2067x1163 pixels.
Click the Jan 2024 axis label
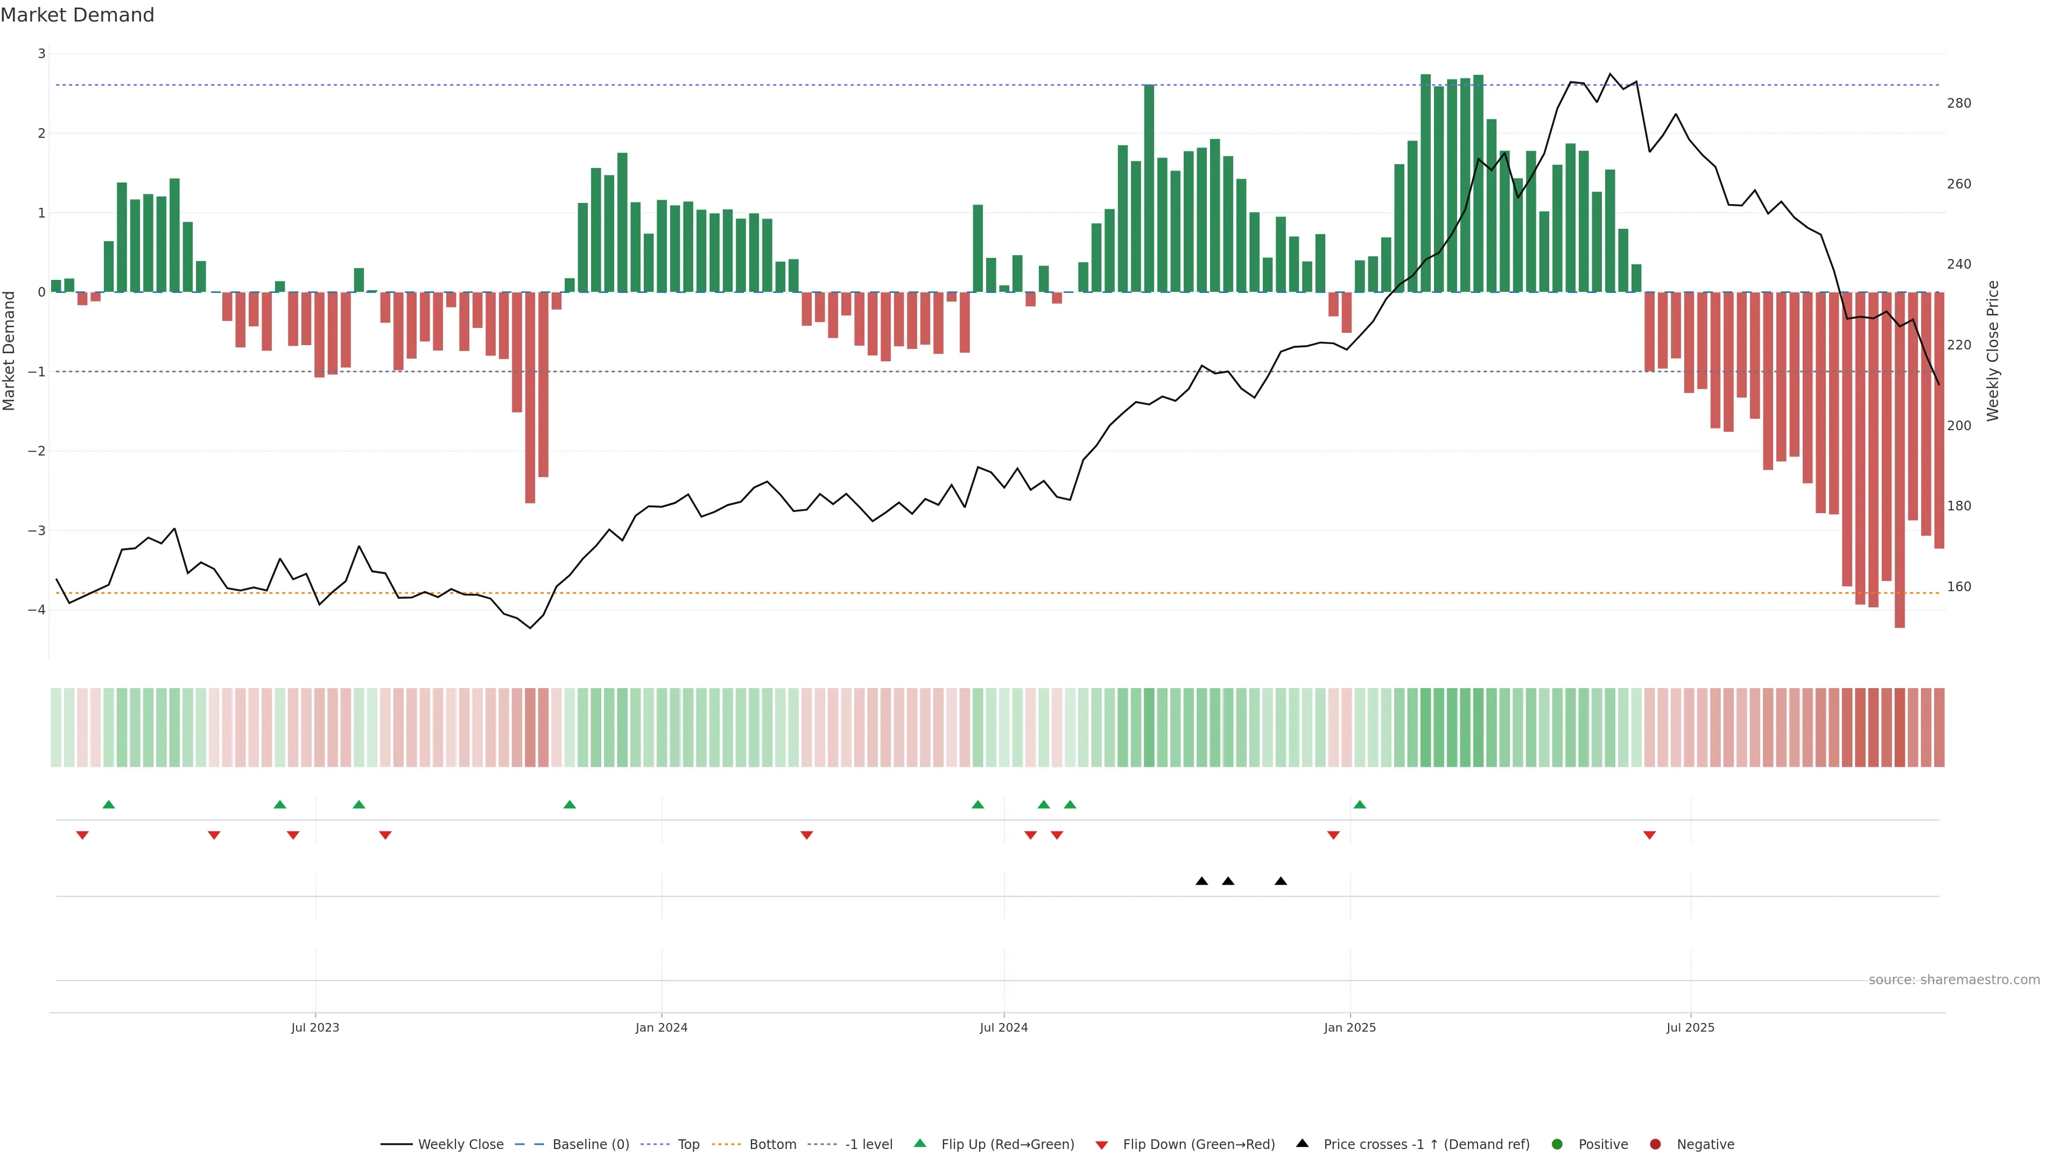(661, 1027)
